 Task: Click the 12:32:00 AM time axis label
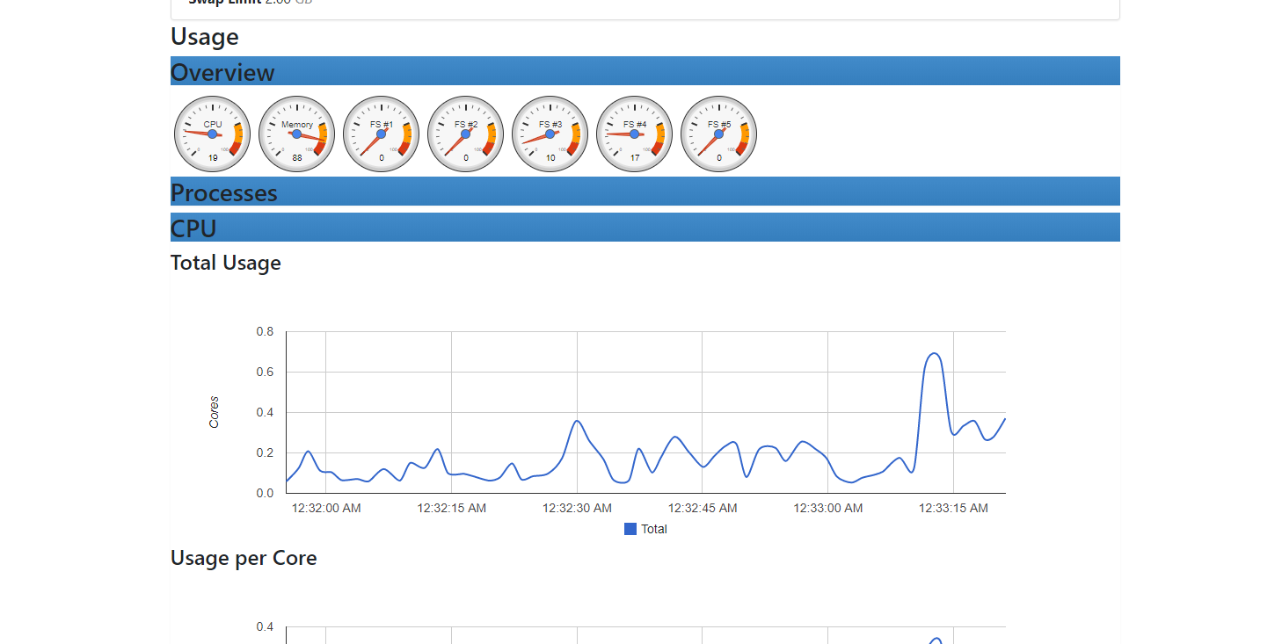tap(326, 508)
